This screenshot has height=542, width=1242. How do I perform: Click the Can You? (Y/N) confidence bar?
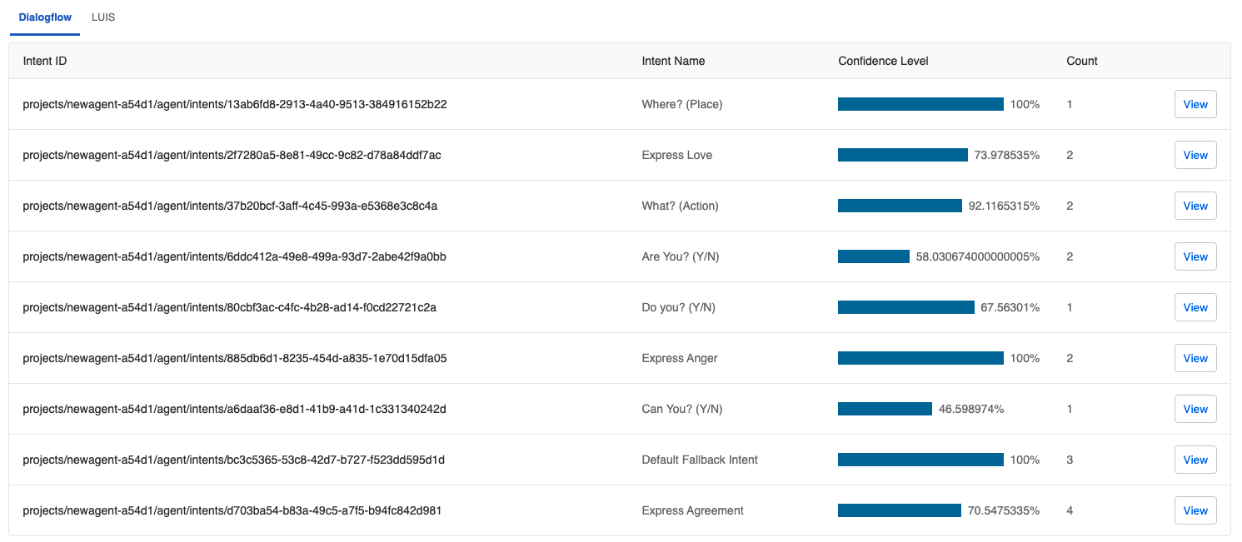coord(885,409)
